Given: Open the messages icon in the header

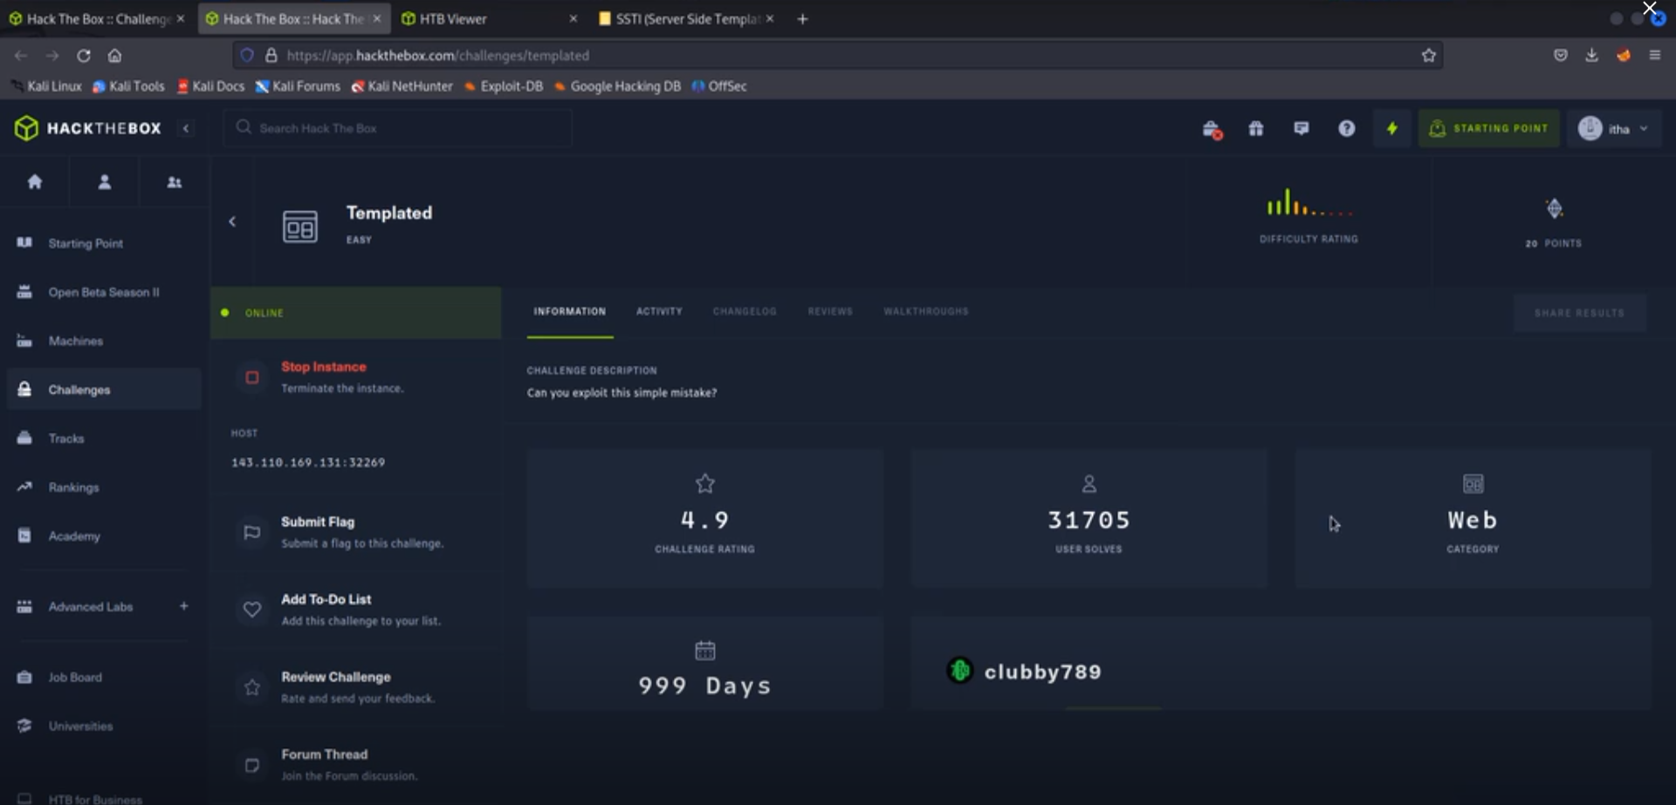Looking at the screenshot, I should pyautogui.click(x=1302, y=128).
